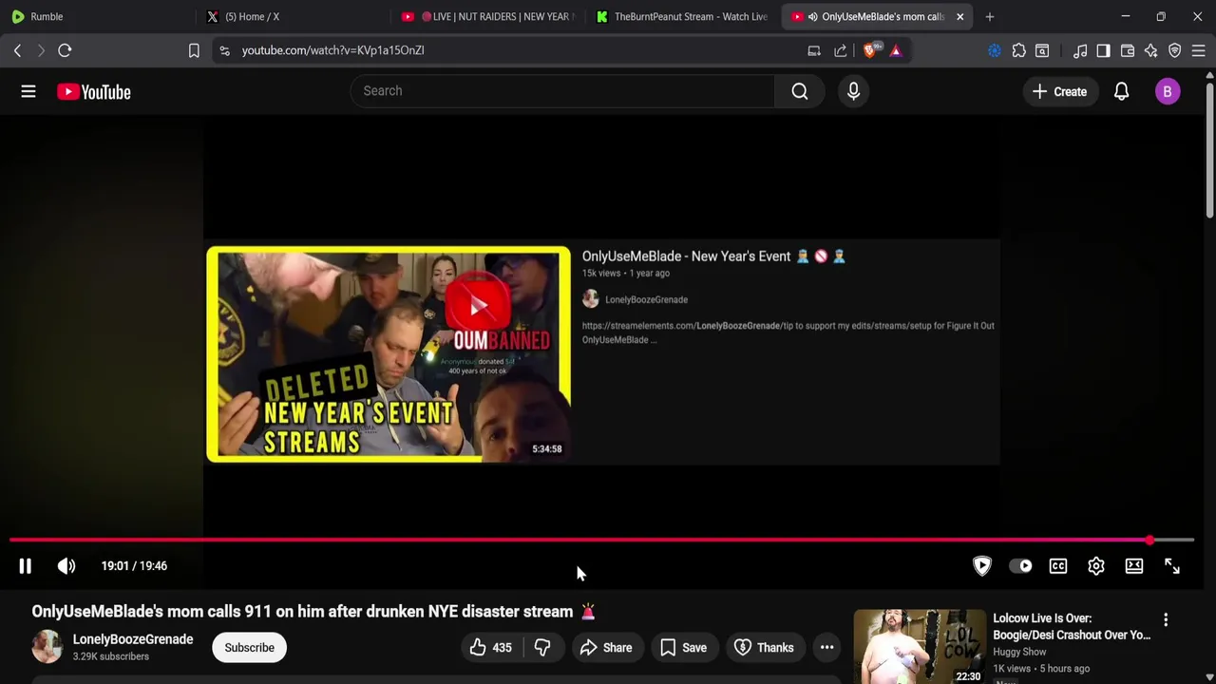The image size is (1216, 684).
Task: Open Lolcow Live Is Over video title
Action: 1072,627
